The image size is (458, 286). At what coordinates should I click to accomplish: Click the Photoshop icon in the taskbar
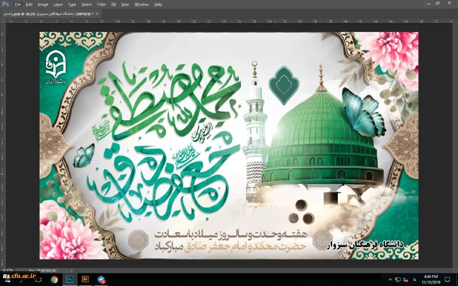(70, 280)
